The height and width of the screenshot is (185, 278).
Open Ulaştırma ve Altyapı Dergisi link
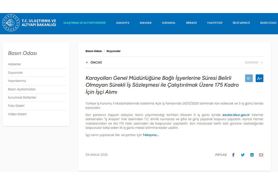point(84,23)
